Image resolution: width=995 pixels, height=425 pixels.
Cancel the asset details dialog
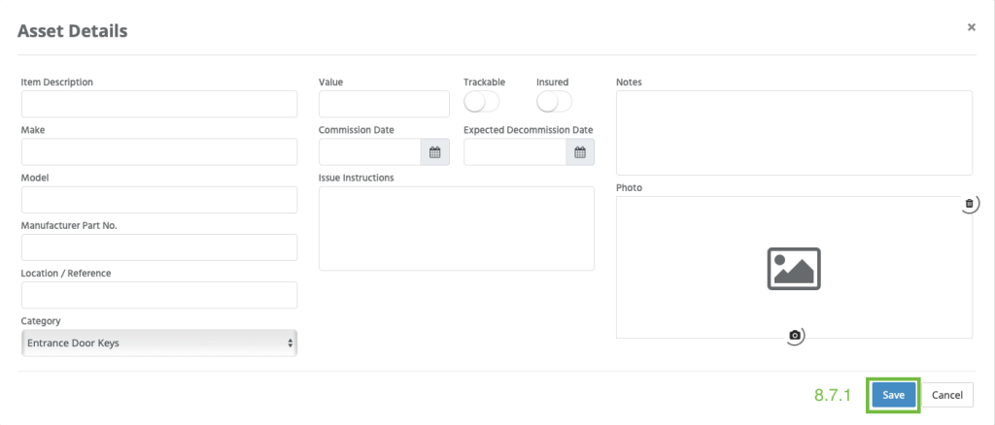(x=946, y=395)
